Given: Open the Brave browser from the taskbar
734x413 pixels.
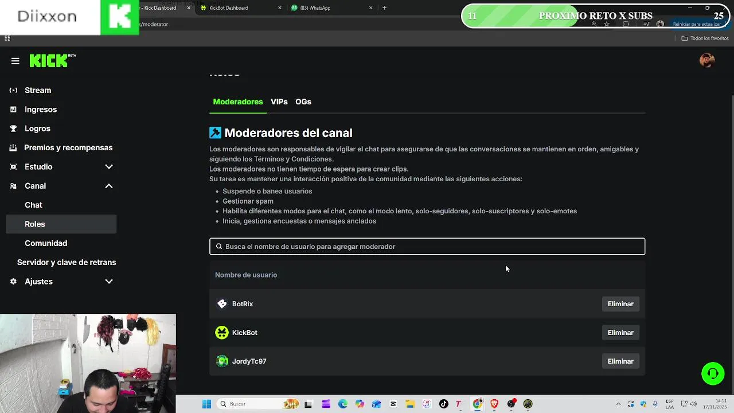Looking at the screenshot, I should coord(494,404).
